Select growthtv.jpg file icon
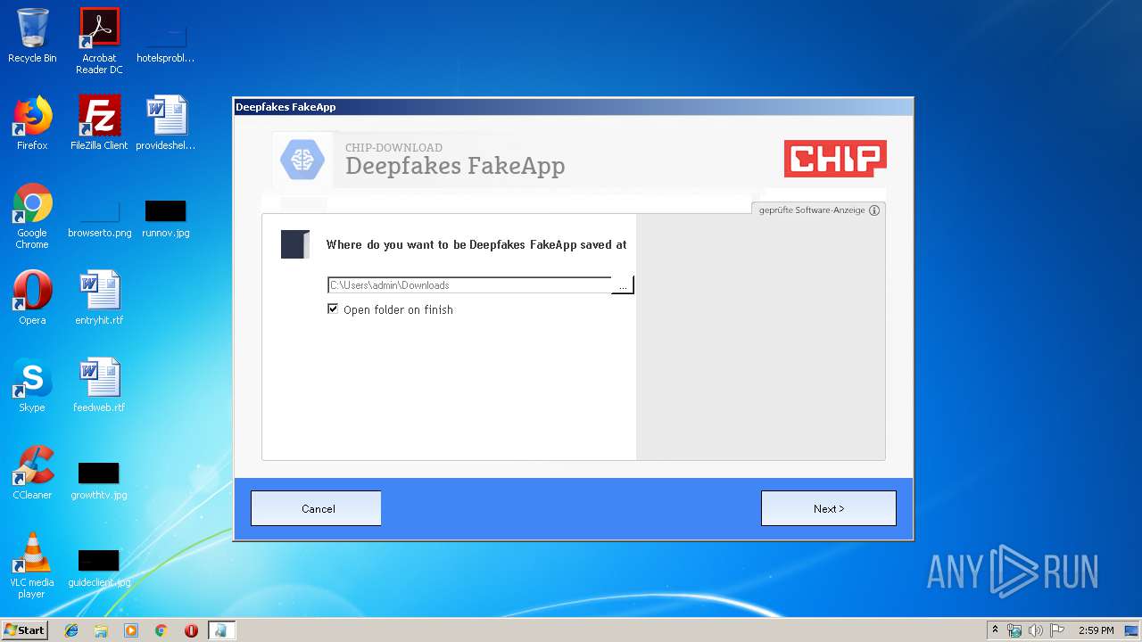 [99, 481]
